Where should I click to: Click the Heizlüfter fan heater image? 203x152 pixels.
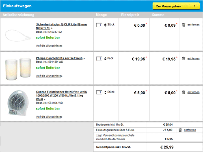pos(18,103)
